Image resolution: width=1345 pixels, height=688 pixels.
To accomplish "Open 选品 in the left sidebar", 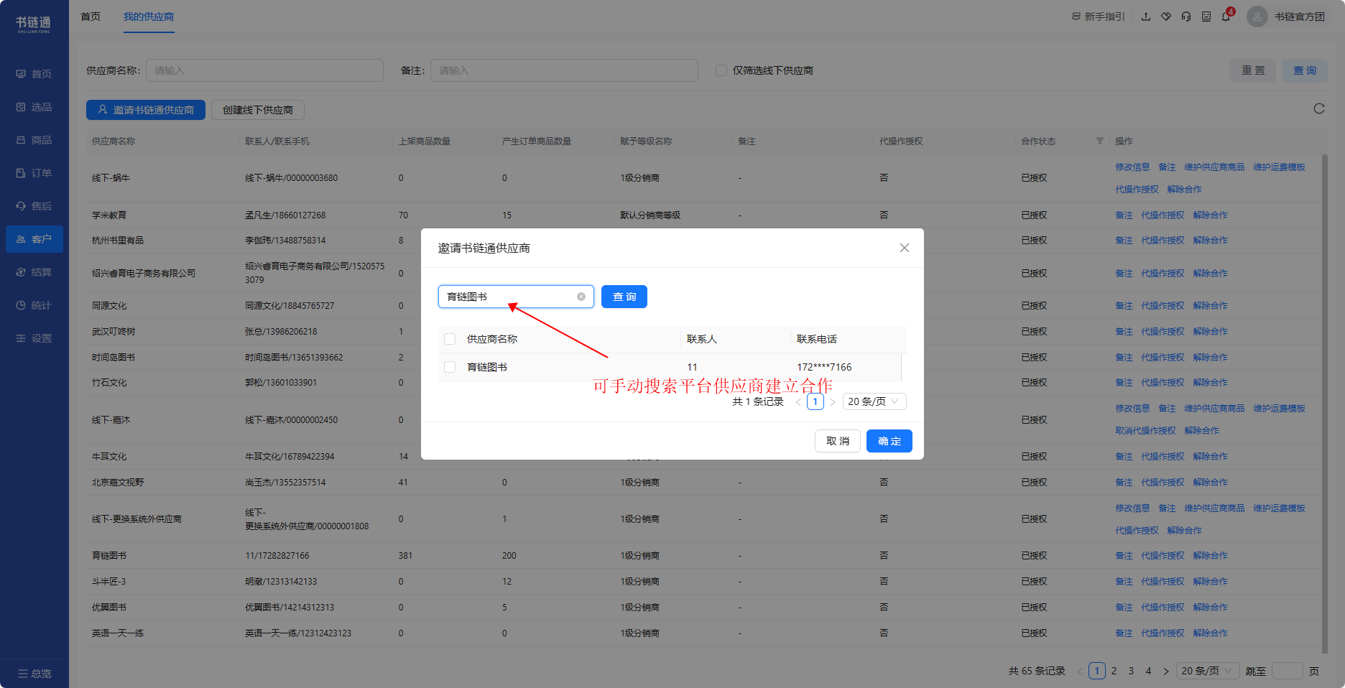I will pos(34,107).
